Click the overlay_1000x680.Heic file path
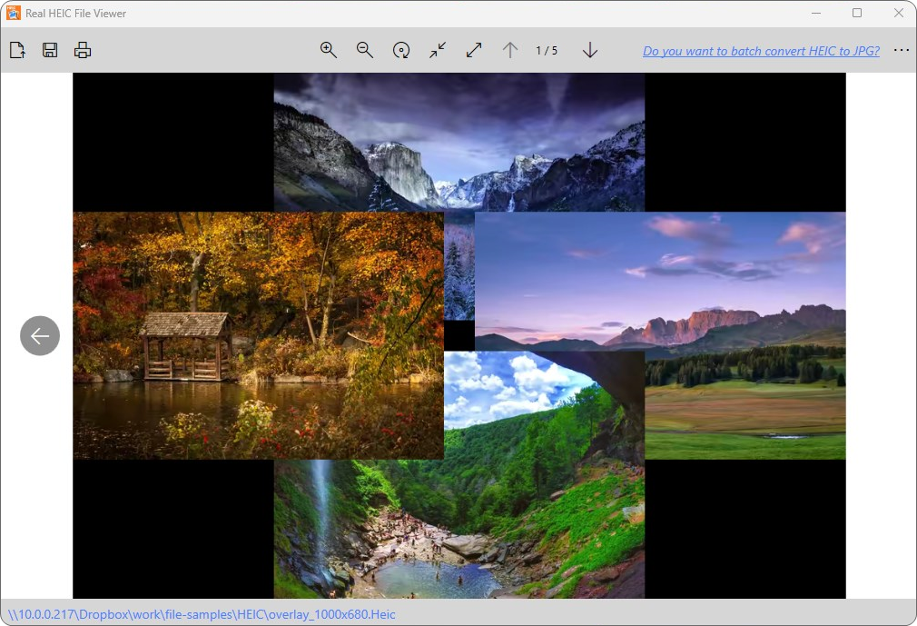Image resolution: width=917 pixels, height=626 pixels. pyautogui.click(x=202, y=615)
